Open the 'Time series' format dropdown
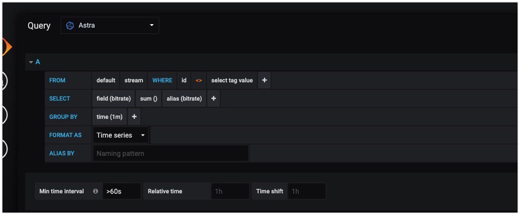520x215 pixels. pyautogui.click(x=121, y=135)
